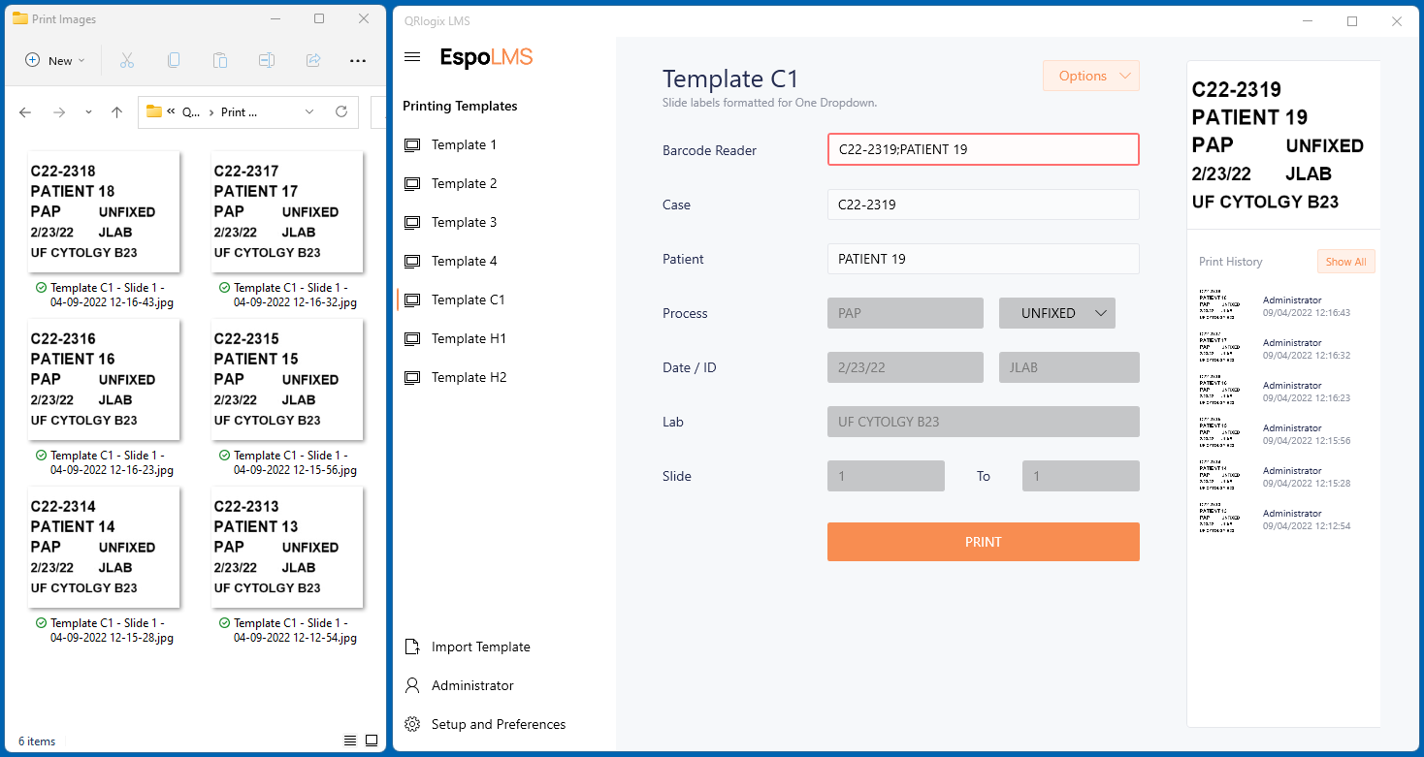Open the Options dropdown
Screen dimensions: 1424x757
[1091, 76]
